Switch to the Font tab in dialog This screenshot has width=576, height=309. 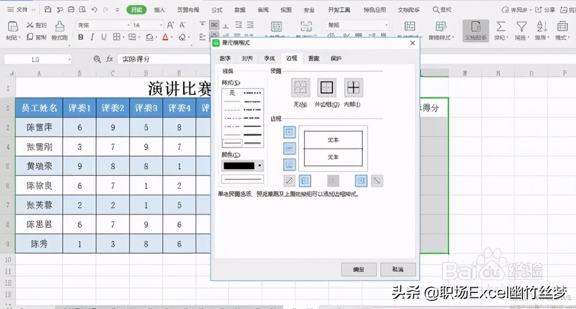269,58
